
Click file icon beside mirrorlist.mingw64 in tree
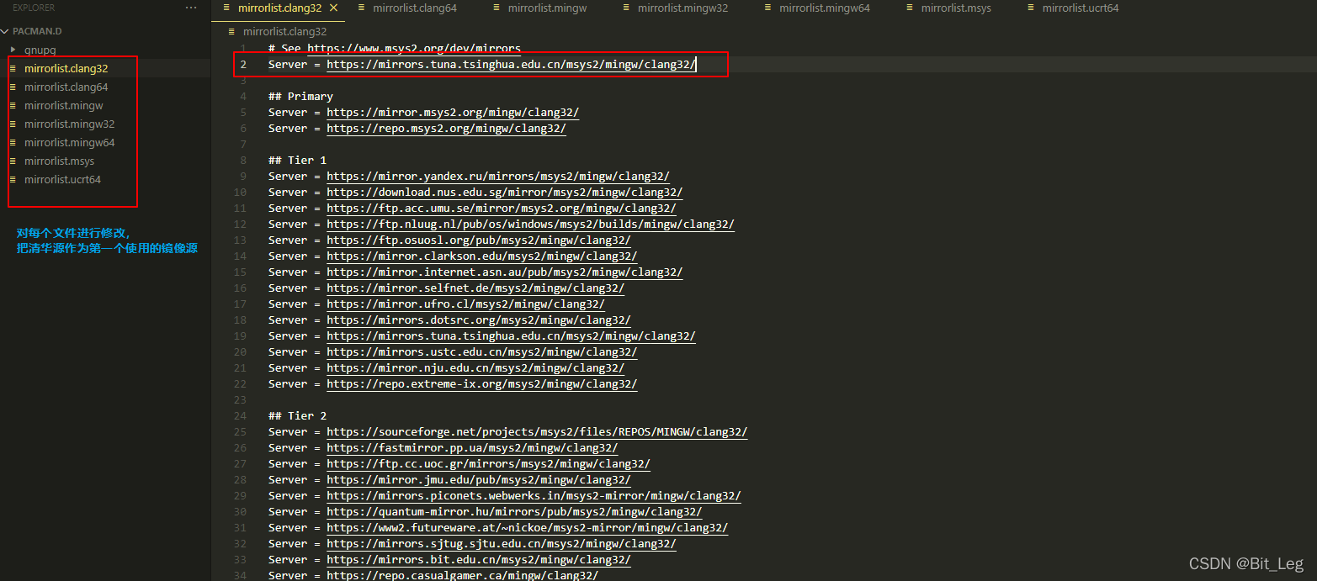coord(13,142)
